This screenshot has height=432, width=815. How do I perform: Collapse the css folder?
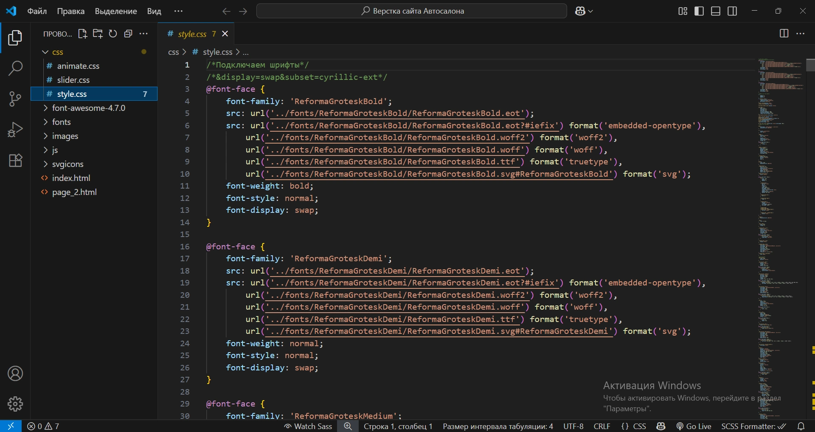(x=57, y=52)
